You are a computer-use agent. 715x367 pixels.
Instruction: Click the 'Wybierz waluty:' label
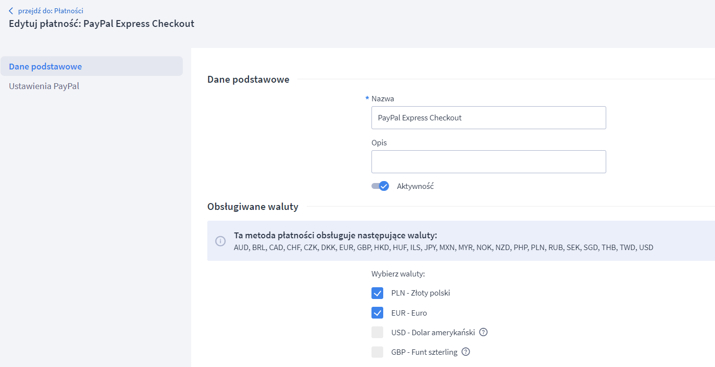pyautogui.click(x=398, y=274)
